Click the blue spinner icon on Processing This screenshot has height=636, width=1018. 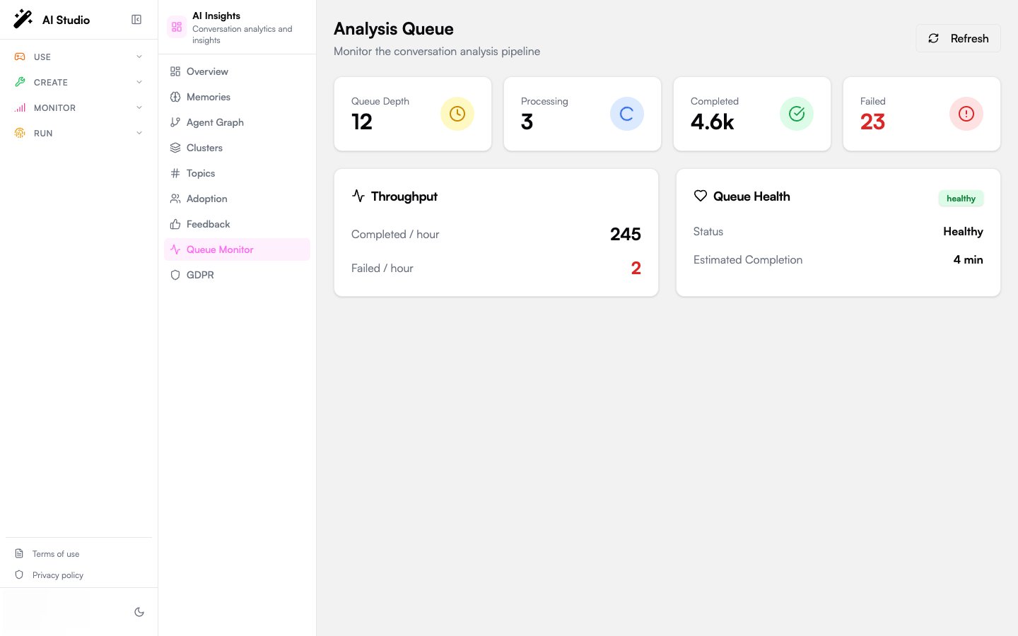[x=627, y=114]
